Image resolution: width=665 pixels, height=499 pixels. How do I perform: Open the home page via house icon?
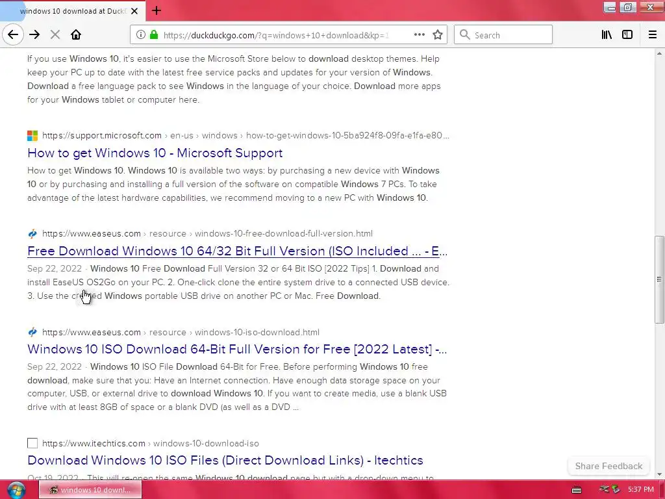pos(76,35)
